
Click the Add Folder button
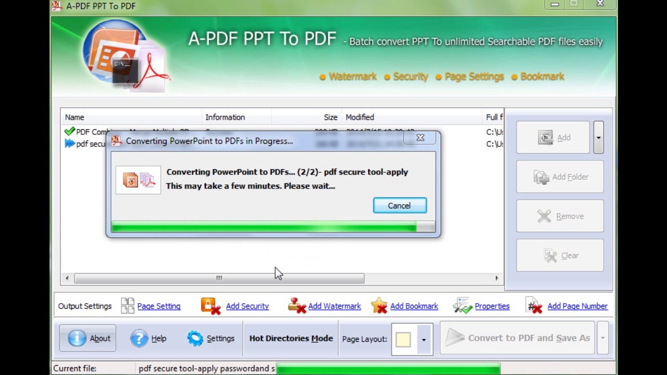point(560,177)
